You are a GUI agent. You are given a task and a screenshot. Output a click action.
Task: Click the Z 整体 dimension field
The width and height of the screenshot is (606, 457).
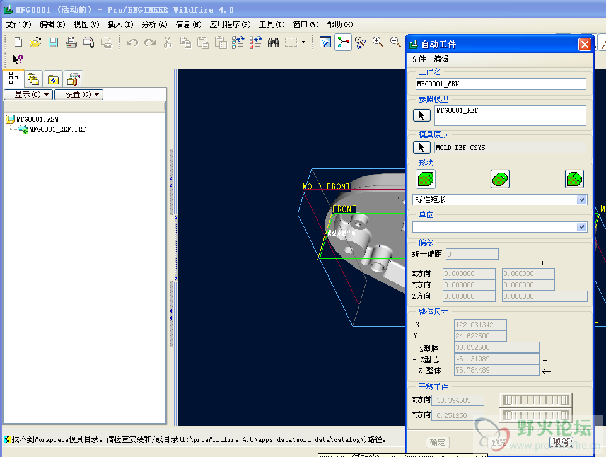coord(497,370)
